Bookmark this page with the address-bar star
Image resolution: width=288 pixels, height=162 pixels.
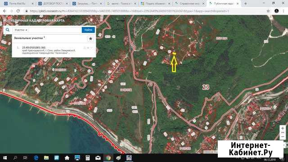pos(268,11)
